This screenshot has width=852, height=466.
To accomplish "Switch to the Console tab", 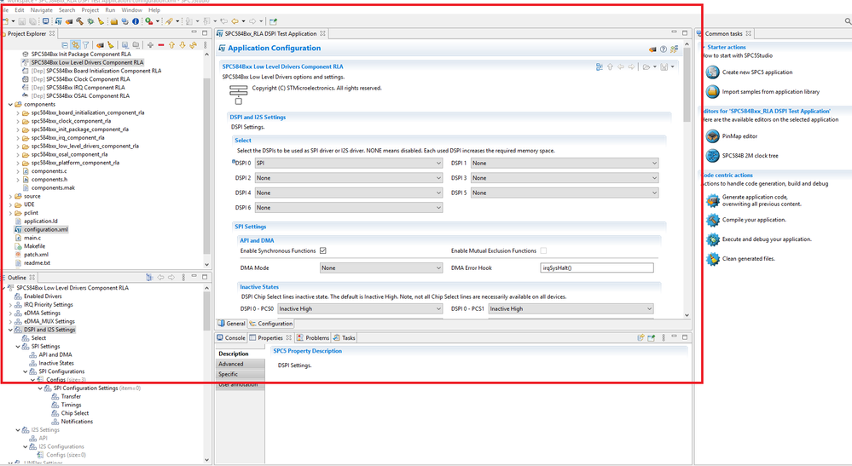I will [x=231, y=337].
